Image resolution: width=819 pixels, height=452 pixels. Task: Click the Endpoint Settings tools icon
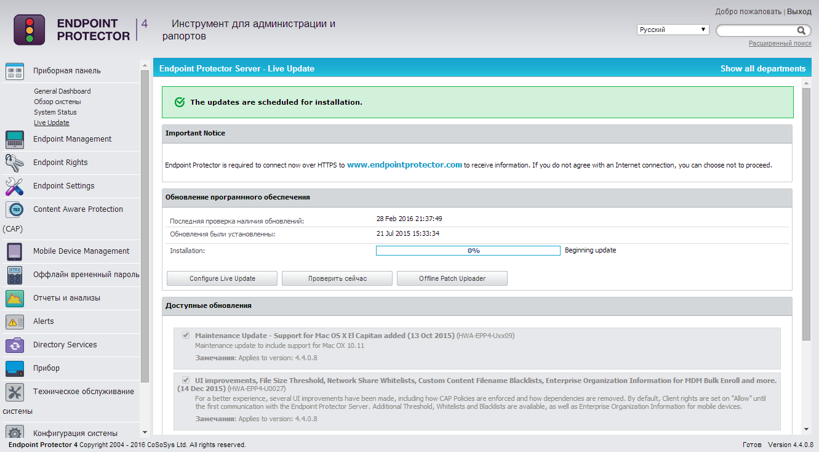(x=15, y=187)
